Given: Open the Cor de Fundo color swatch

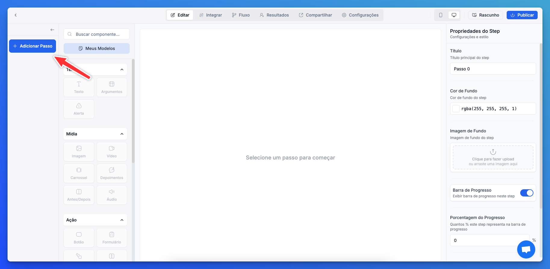Looking at the screenshot, I should (x=456, y=109).
